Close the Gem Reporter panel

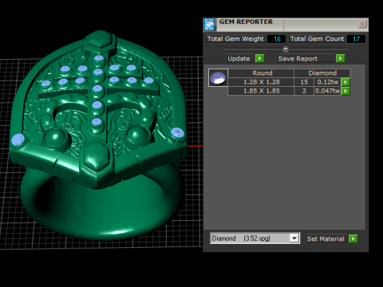coord(362,24)
